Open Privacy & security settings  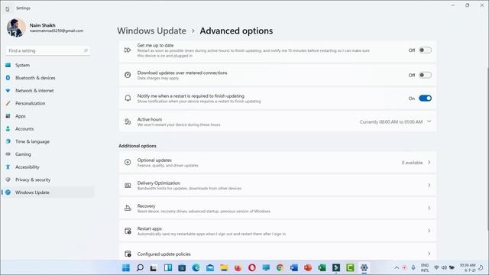pyautogui.click(x=47, y=180)
